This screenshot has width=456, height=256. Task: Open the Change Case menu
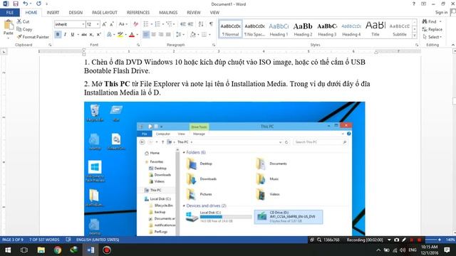(x=123, y=24)
